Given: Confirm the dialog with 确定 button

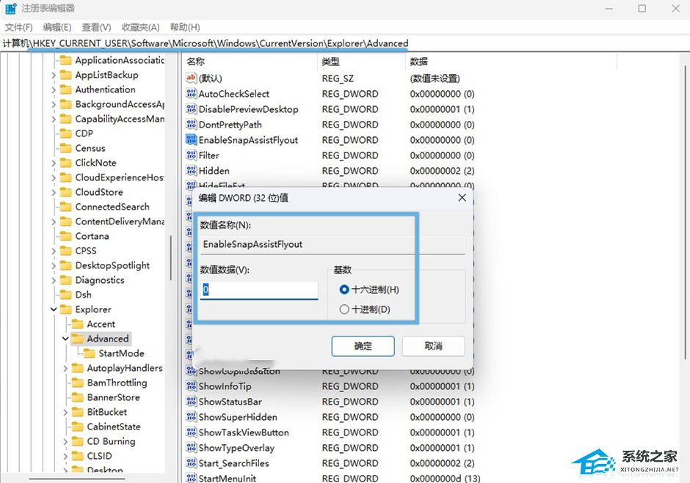Looking at the screenshot, I should [363, 347].
